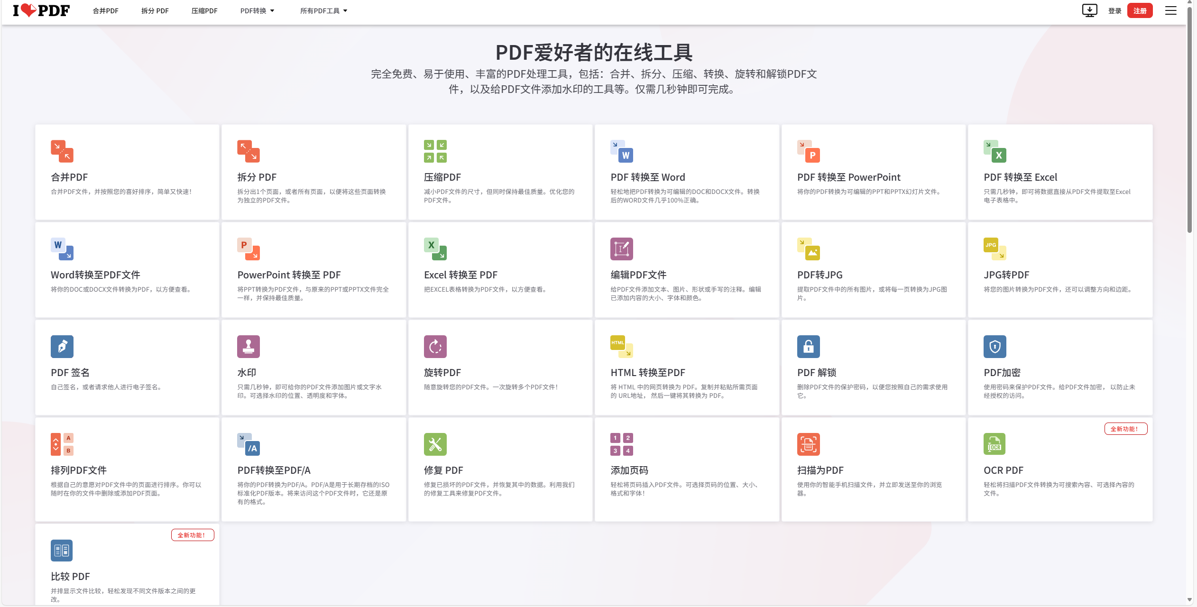Image resolution: width=1197 pixels, height=607 pixels.
Task: Click the Rotate PDF (旋转PDF) icon
Action: pyautogui.click(x=435, y=347)
